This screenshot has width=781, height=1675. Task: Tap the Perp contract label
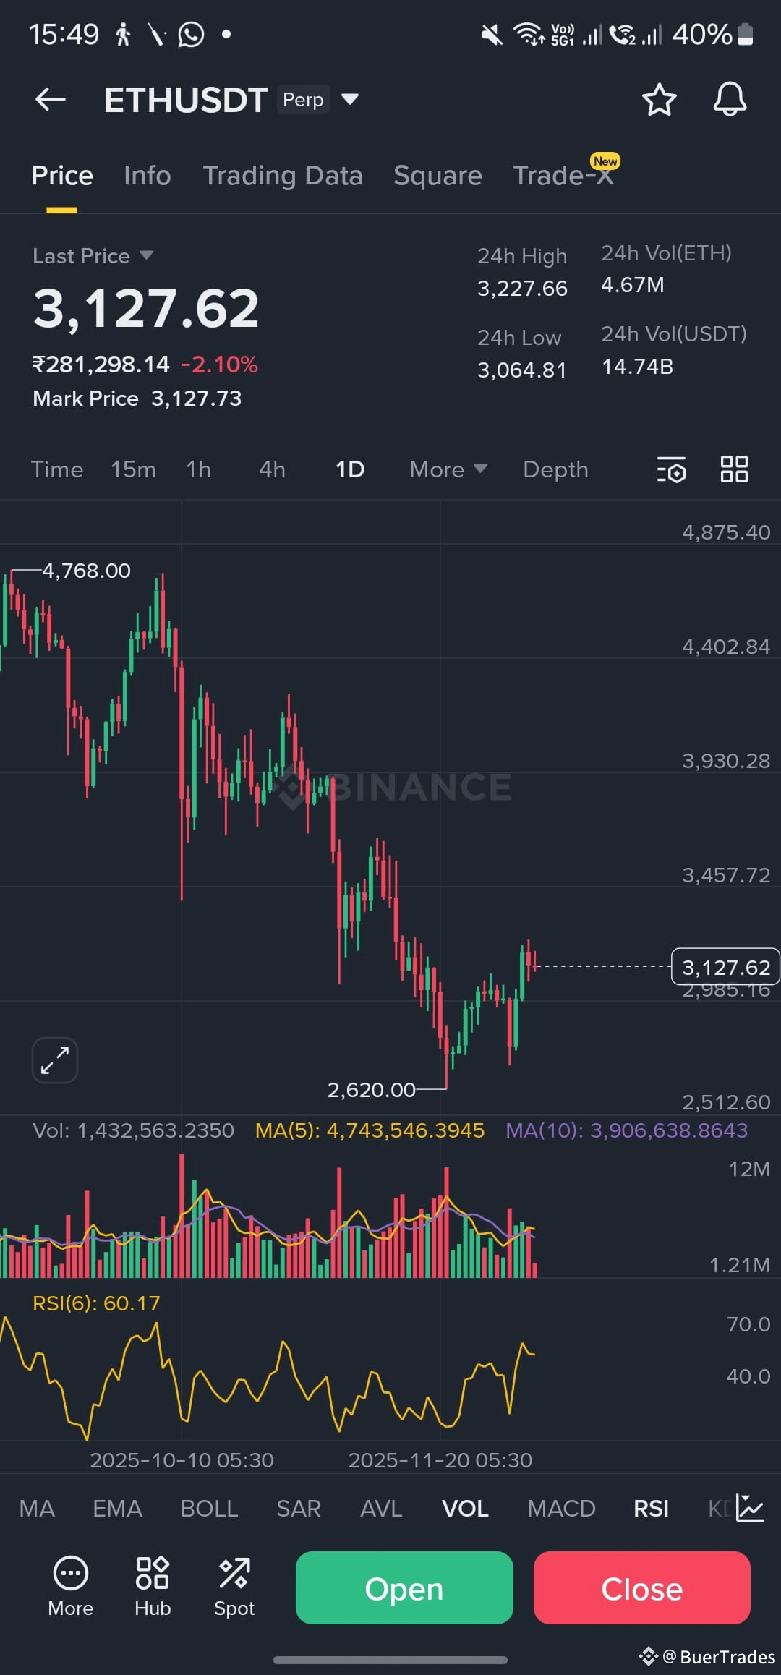[x=303, y=99]
